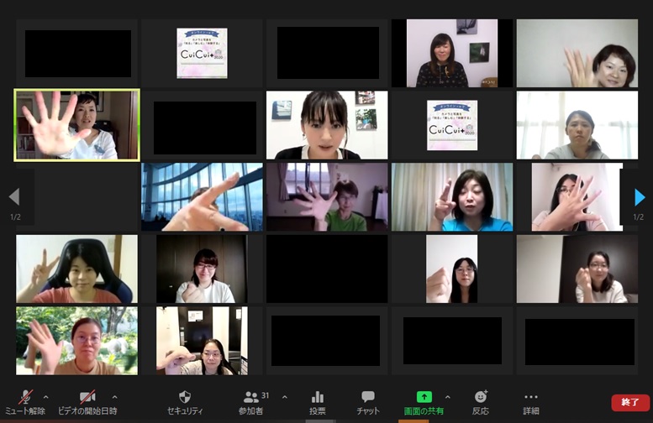Select the CuiCui logo tile in second row
The width and height of the screenshot is (653, 423).
[452, 125]
